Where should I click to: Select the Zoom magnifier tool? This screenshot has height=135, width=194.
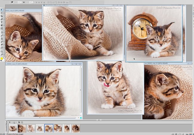coord(2,51)
